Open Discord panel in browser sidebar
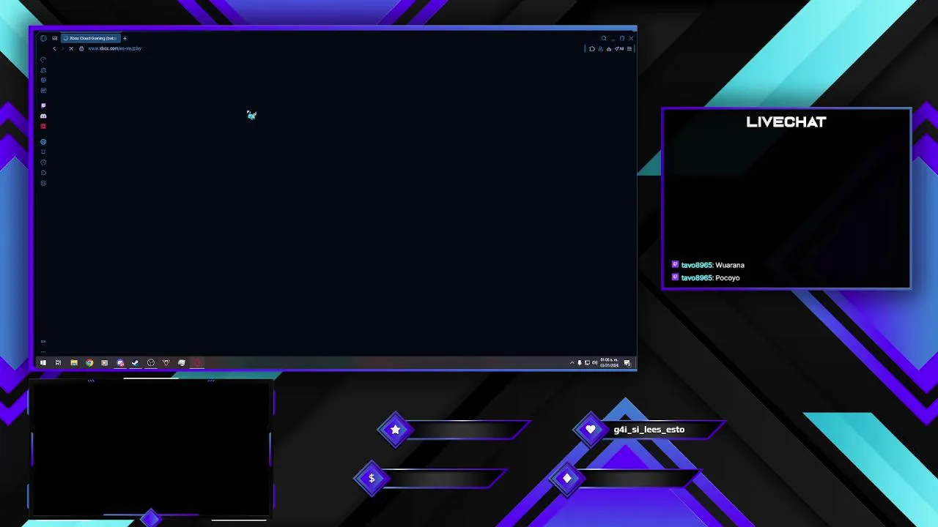This screenshot has width=938, height=527. click(43, 116)
